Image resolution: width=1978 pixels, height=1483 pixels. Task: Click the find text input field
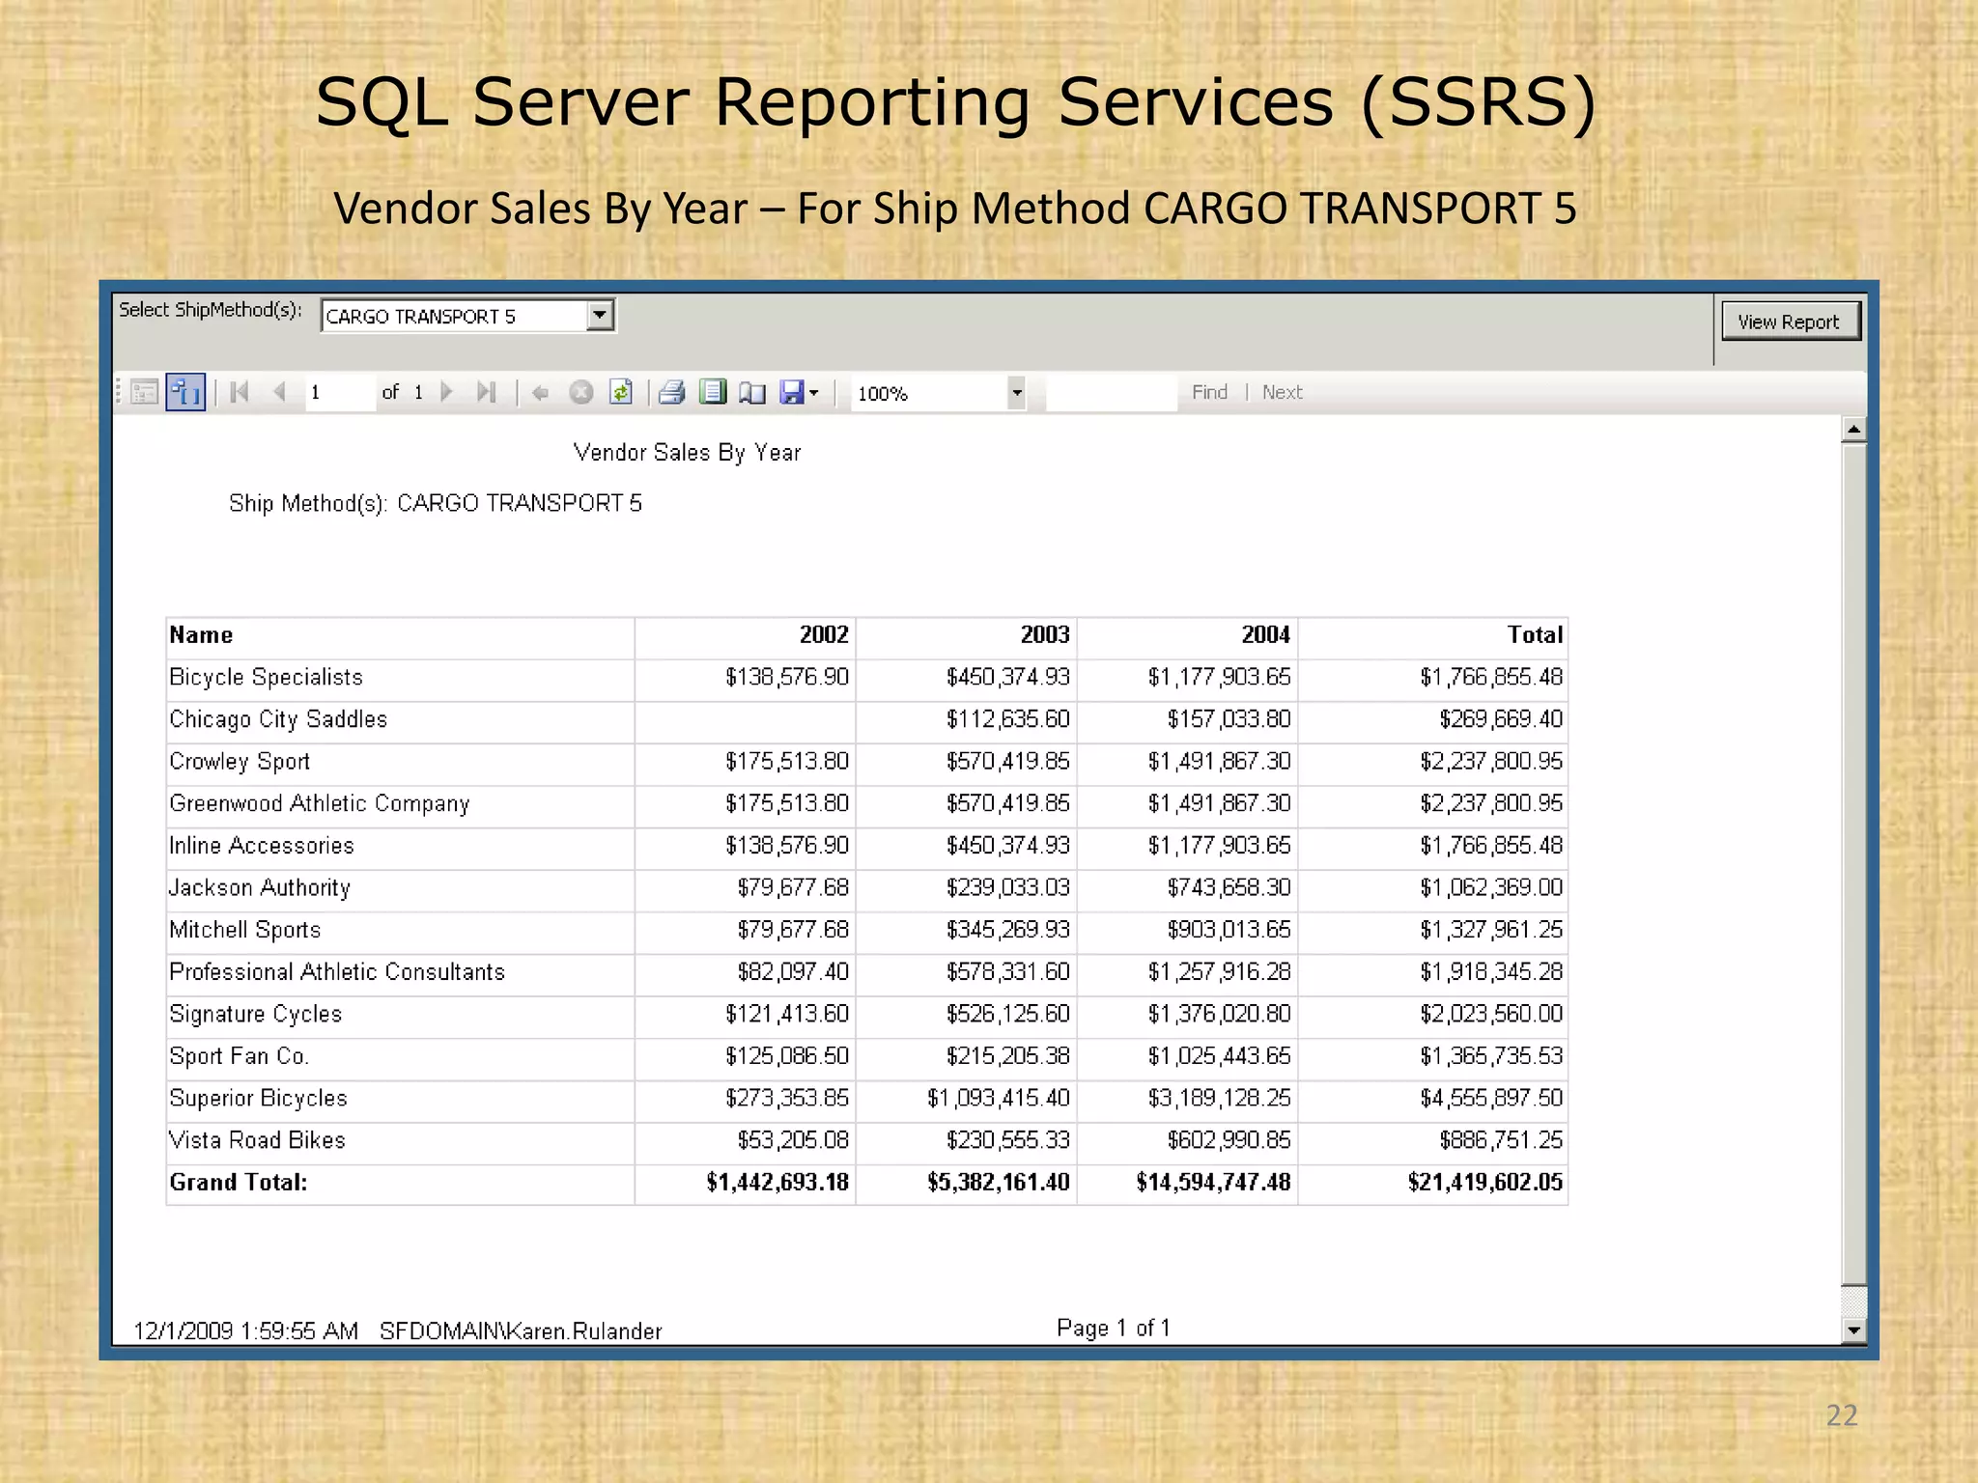coord(1112,393)
